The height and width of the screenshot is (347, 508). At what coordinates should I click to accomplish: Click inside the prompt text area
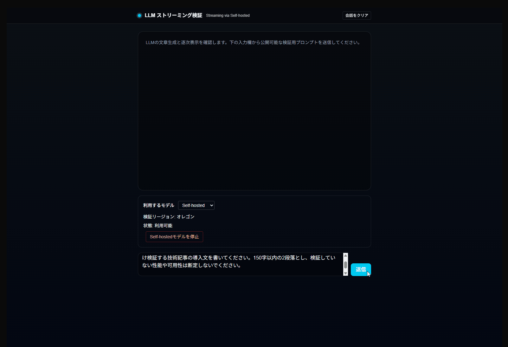coord(241,264)
